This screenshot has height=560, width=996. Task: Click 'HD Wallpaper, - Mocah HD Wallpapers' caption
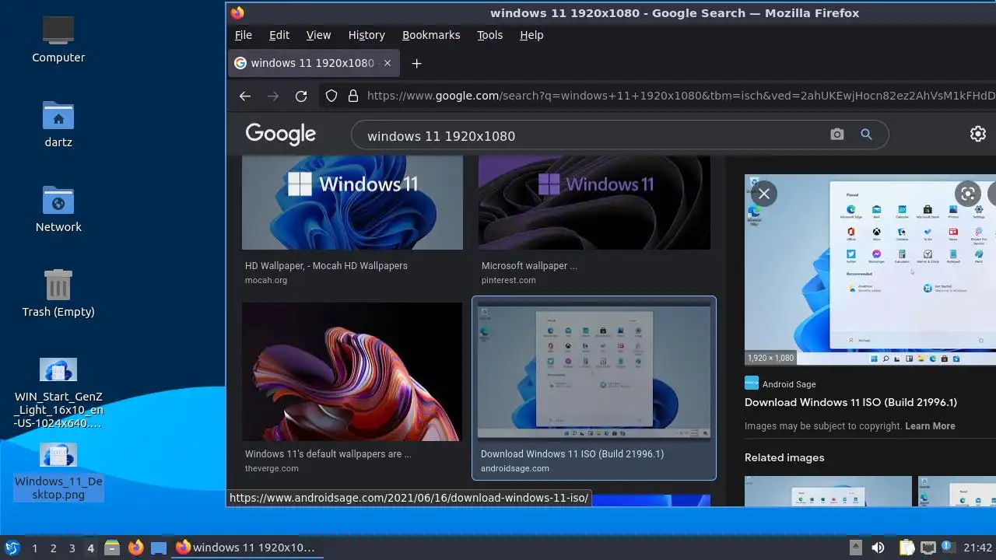(x=326, y=266)
